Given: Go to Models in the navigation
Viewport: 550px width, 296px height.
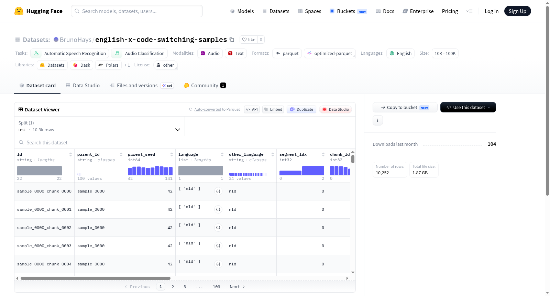Looking at the screenshot, I should coord(242,11).
